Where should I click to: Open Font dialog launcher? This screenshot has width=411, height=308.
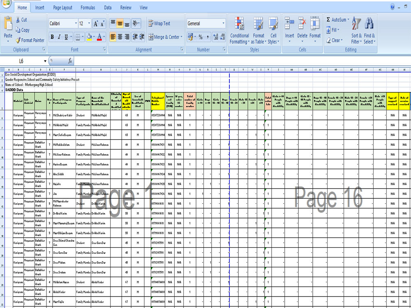tap(104, 49)
